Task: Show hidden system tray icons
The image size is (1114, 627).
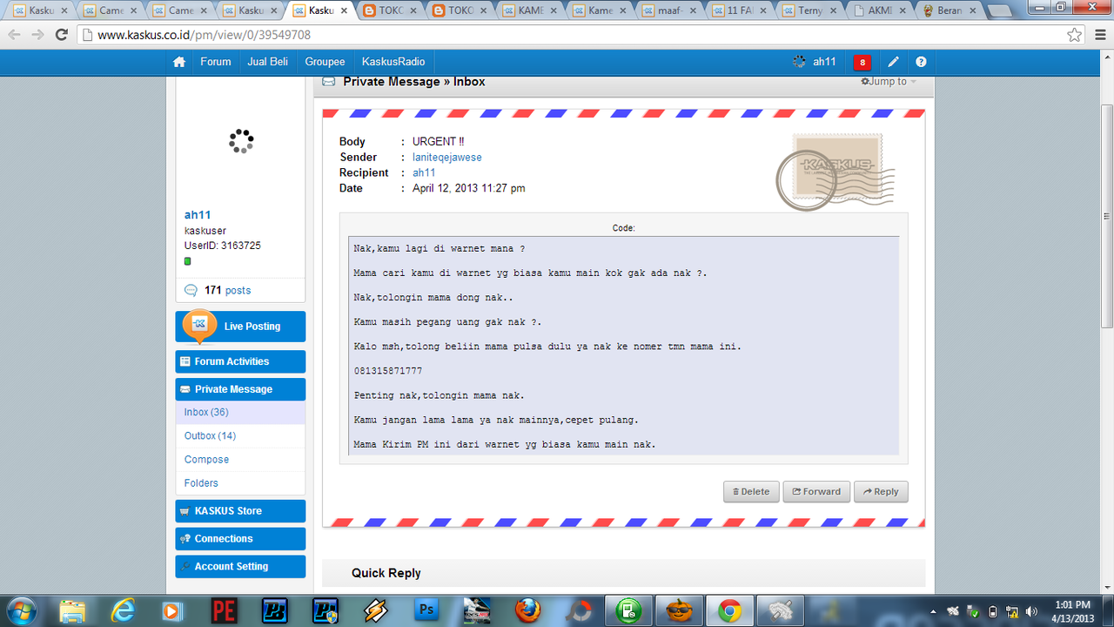Action: pos(933,611)
